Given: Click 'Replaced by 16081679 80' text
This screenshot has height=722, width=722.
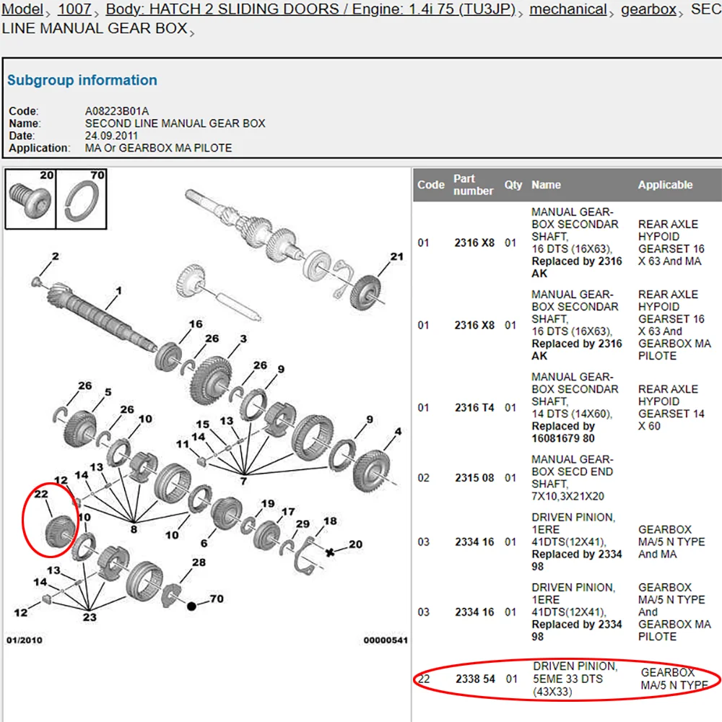Looking at the screenshot, I should point(563,432).
